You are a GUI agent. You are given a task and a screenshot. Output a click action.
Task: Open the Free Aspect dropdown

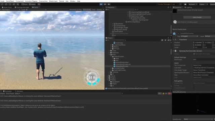tap(10, 10)
